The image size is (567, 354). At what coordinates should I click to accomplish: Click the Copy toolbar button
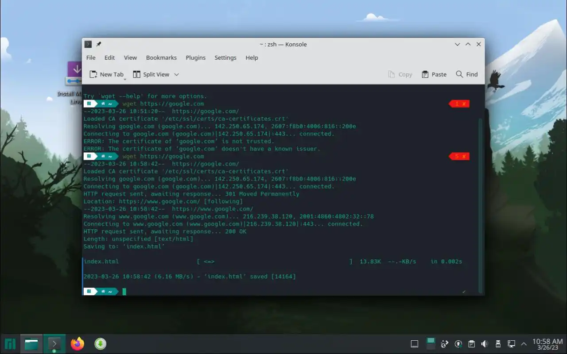coord(400,74)
